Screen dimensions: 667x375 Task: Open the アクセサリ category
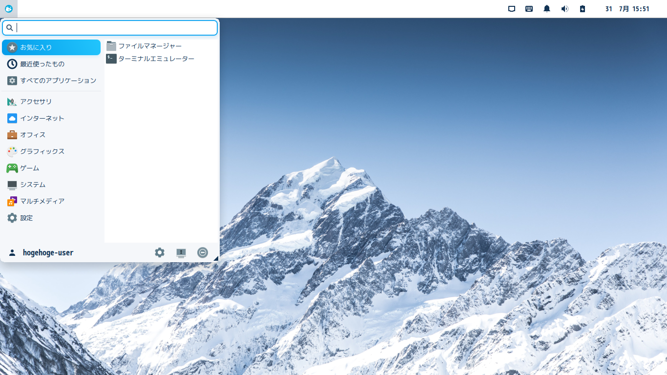[51, 102]
